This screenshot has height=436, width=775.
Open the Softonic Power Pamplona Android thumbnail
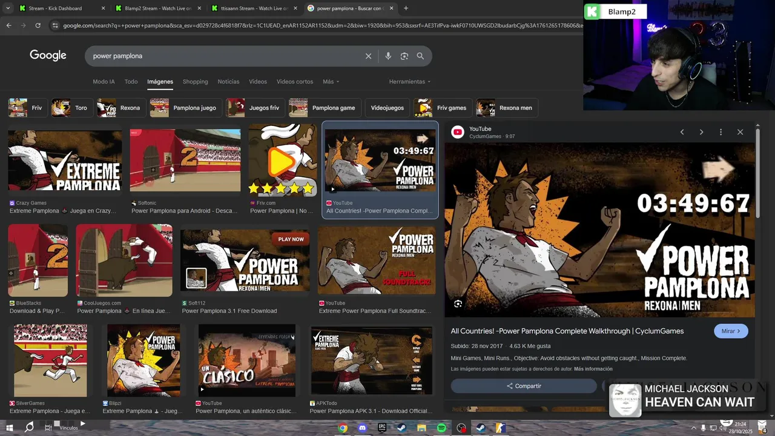pos(185,160)
